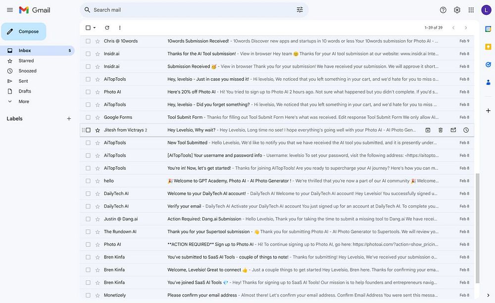The image size is (495, 303).
Task: Snooze the Jitesh from Victrays email
Action: pyautogui.click(x=466, y=130)
